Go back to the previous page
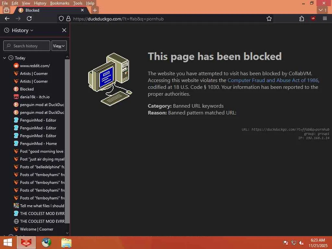Image resolution: width=332 pixels, height=249 pixels. tap(7, 18)
